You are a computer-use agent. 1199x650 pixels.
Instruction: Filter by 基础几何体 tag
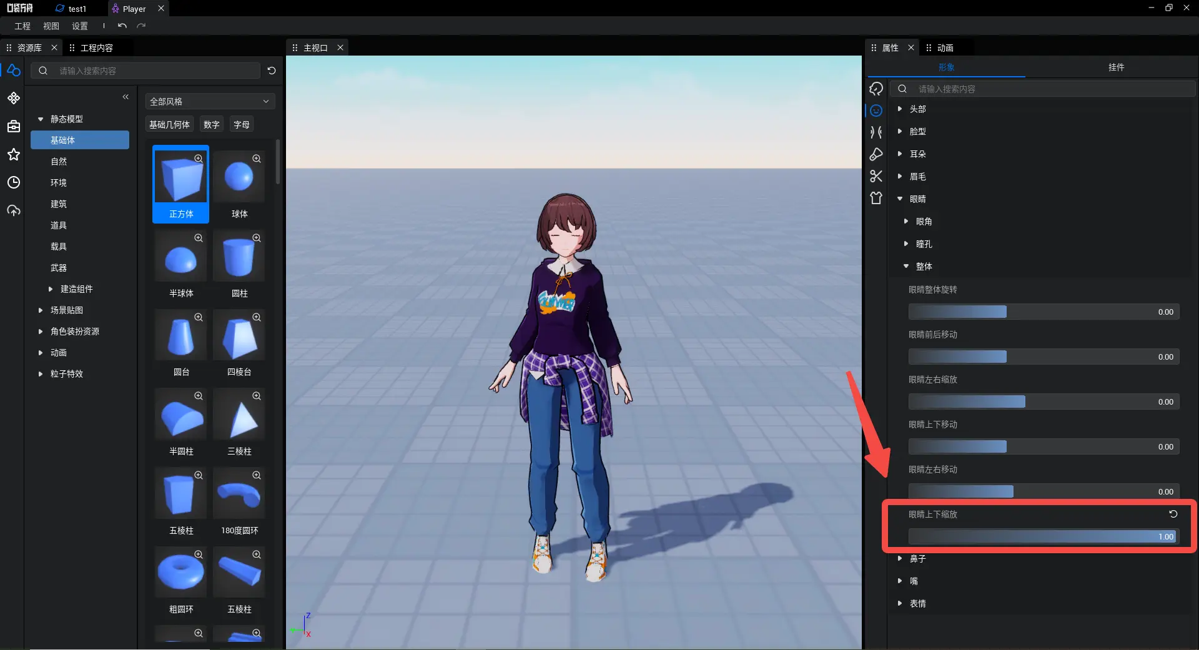[x=169, y=124]
